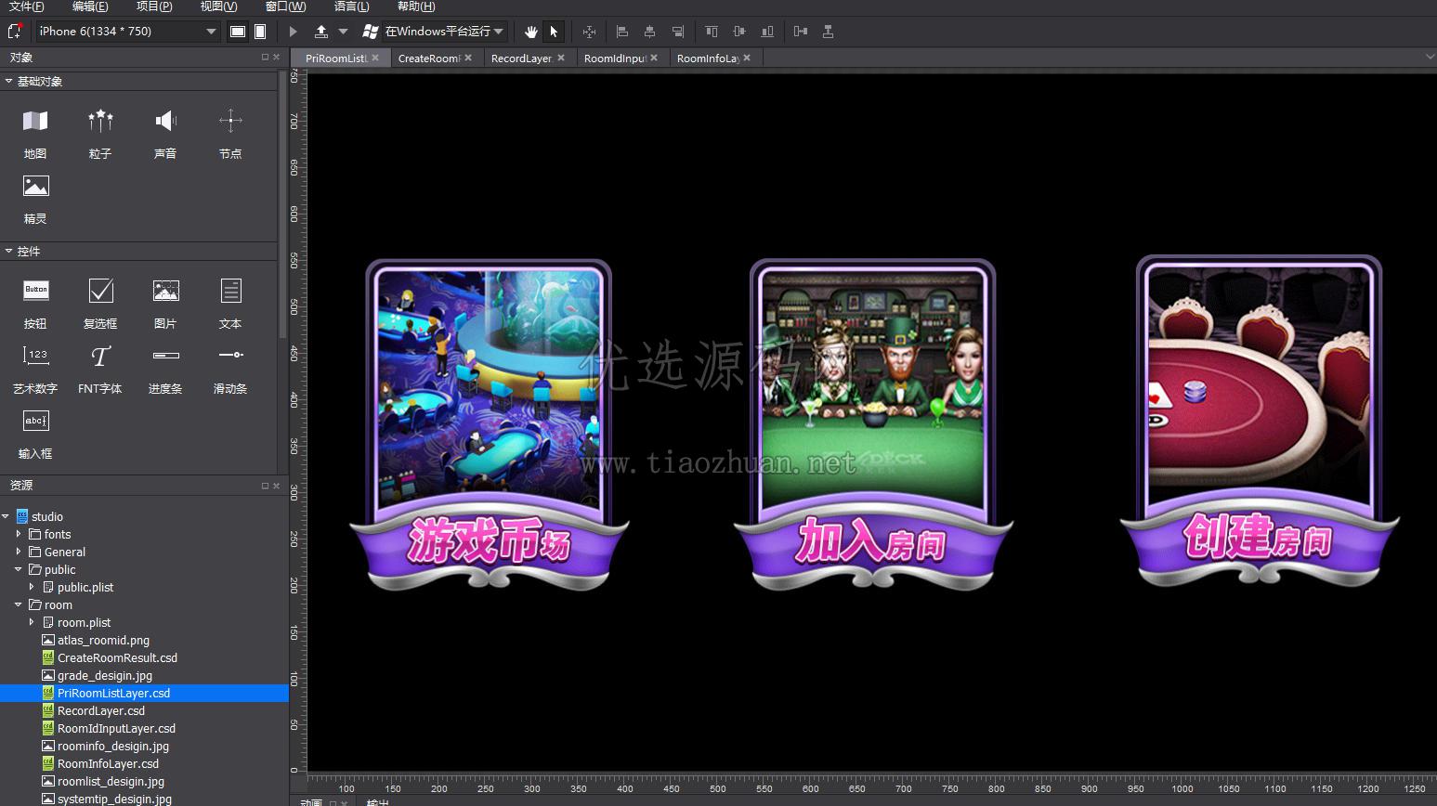Expand the fonts folder

coord(19,534)
